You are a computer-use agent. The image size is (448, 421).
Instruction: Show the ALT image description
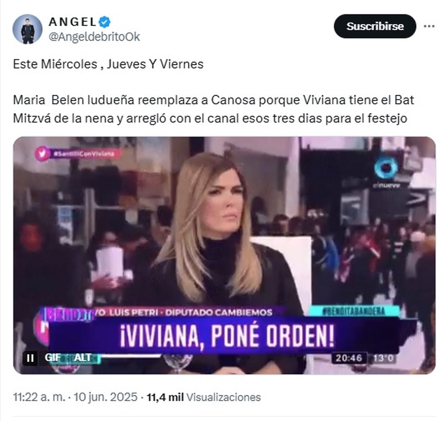pyautogui.click(x=83, y=358)
